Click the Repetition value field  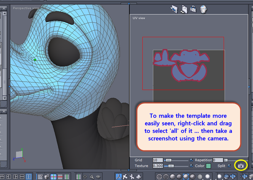point(218,160)
